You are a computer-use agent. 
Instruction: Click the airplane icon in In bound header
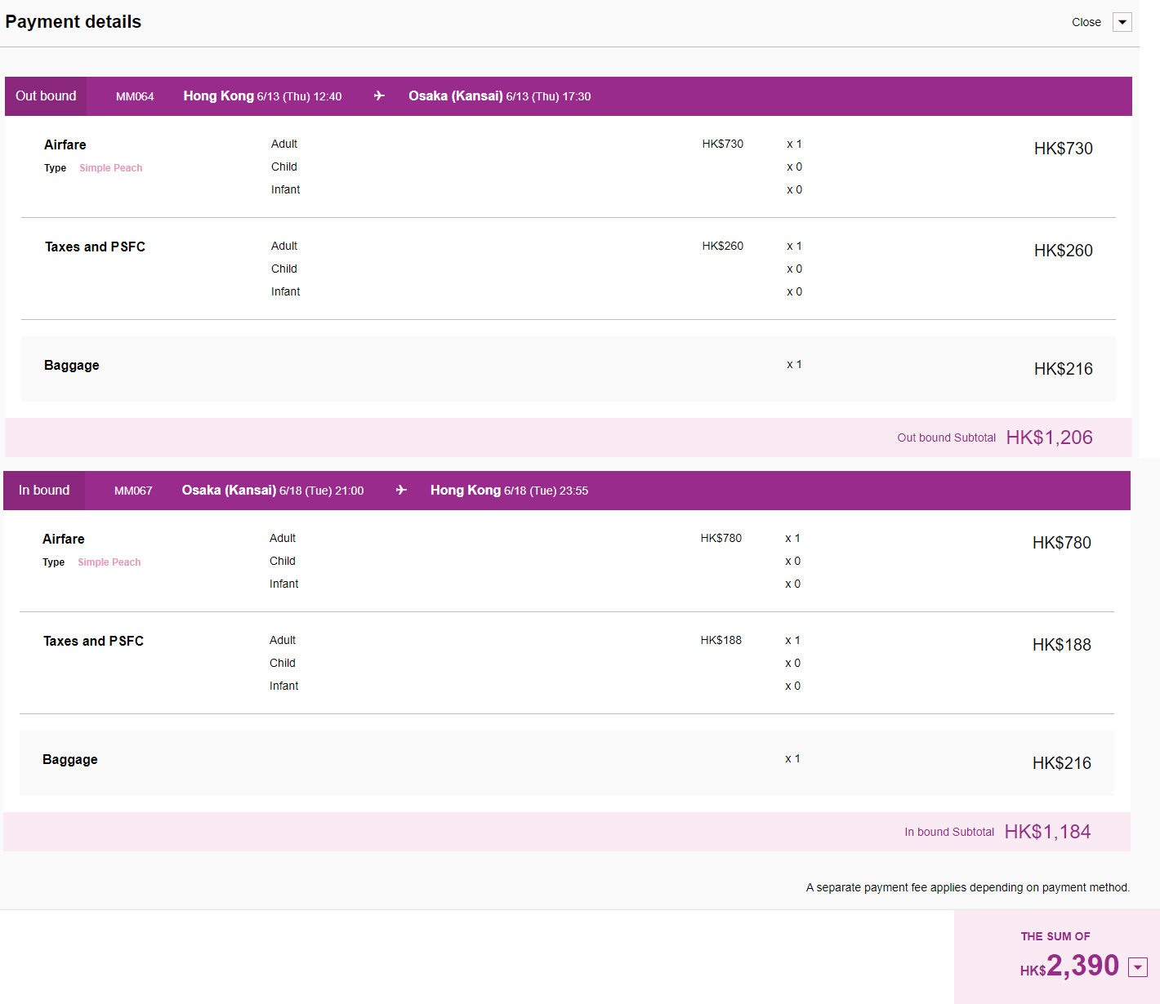click(x=401, y=491)
